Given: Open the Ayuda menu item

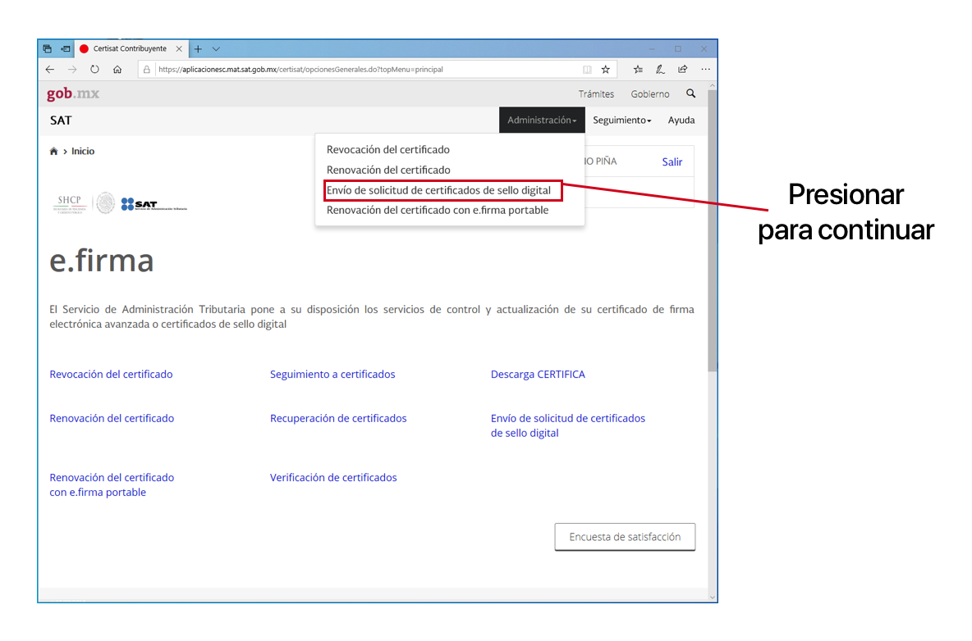Looking at the screenshot, I should [681, 120].
